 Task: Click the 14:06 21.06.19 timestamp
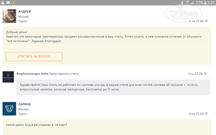click(198, 114)
